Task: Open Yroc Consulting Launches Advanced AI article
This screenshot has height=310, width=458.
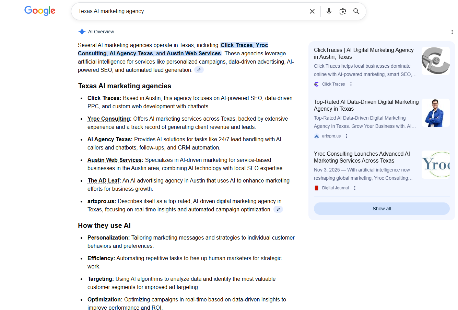Action: 362,157
